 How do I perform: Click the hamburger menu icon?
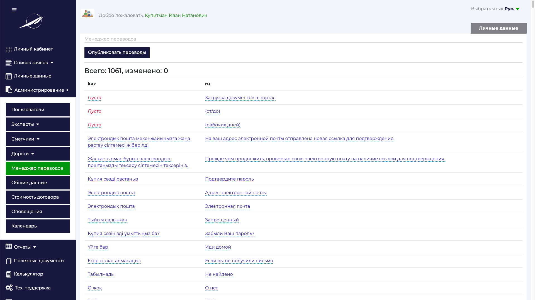pyautogui.click(x=14, y=10)
